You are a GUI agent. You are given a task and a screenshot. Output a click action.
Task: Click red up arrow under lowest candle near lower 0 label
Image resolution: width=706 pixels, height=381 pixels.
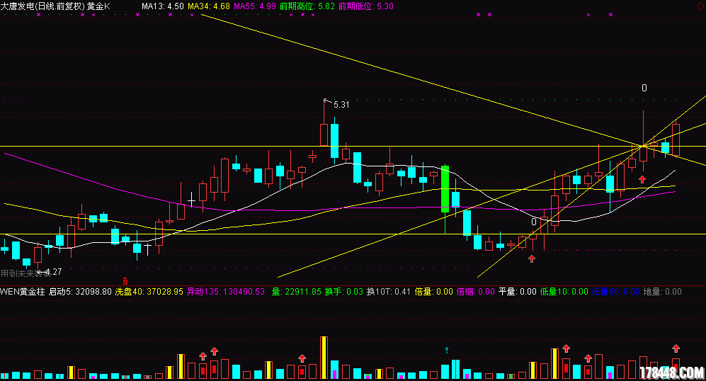tap(532, 258)
